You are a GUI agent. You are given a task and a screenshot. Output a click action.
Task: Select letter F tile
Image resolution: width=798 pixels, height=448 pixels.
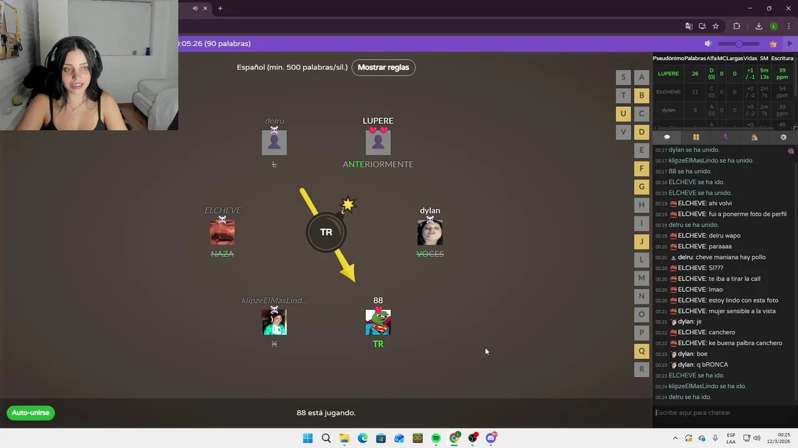pos(642,168)
